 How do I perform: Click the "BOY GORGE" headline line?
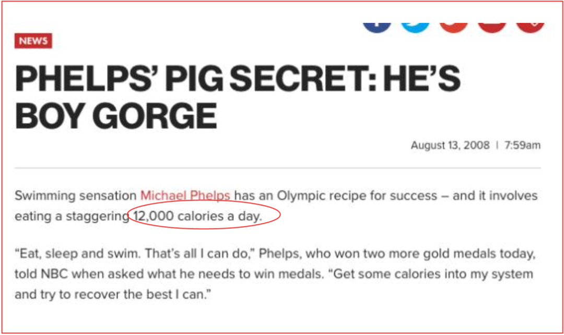(116, 115)
